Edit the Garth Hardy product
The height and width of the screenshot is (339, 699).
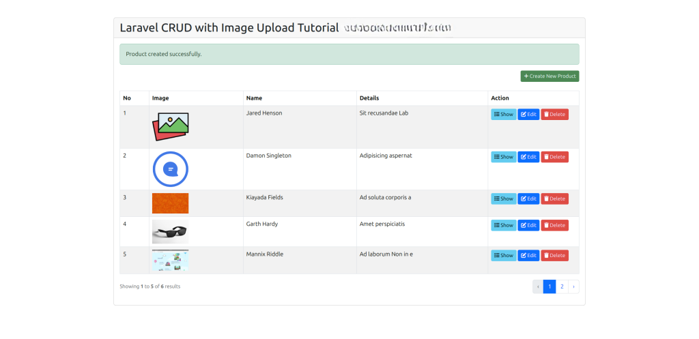(529, 225)
